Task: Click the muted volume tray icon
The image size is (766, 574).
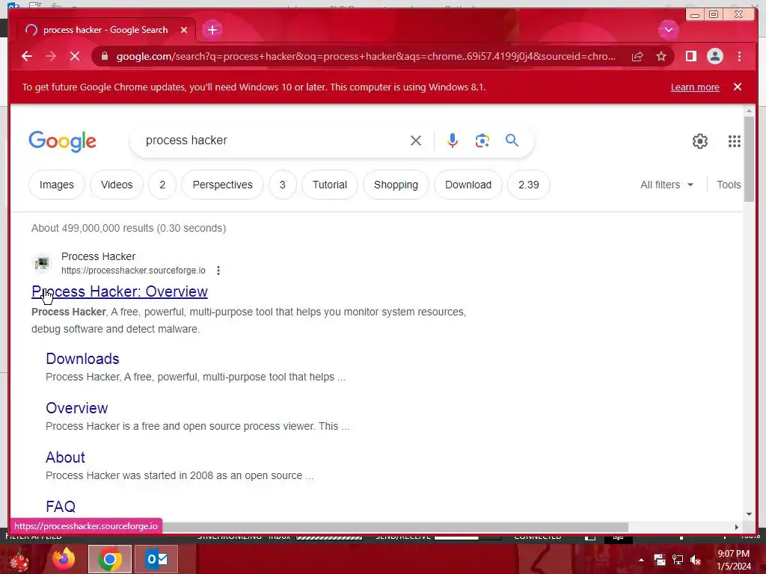Action: (x=696, y=561)
